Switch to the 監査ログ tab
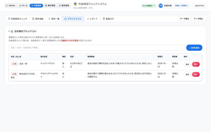 click(x=108, y=19)
